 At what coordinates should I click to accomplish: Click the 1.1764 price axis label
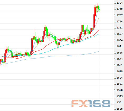click(x=118, y=3)
